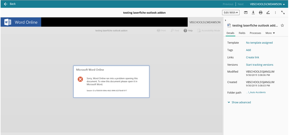The image size is (289, 135).
Task: Click Start tracking versions
Action: 260,65
